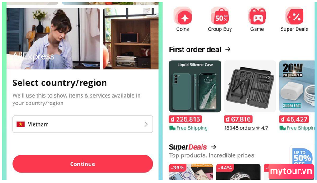Click the arrow next to First order deal
Screen dimensions: 317x183
(228, 49)
